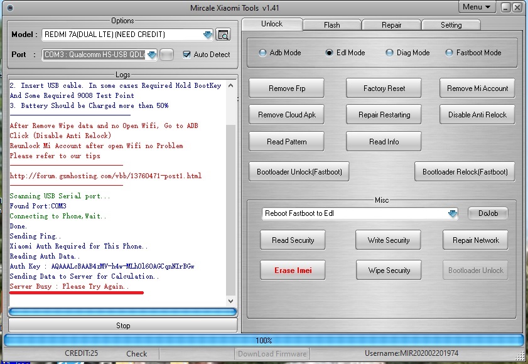Click 'Sending Data to Server for Calculation' line
Image resolution: width=528 pixels, height=364 pixels.
[85, 276]
